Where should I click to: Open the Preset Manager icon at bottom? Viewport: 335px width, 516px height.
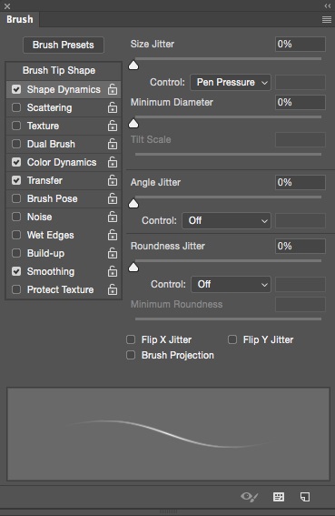279,497
